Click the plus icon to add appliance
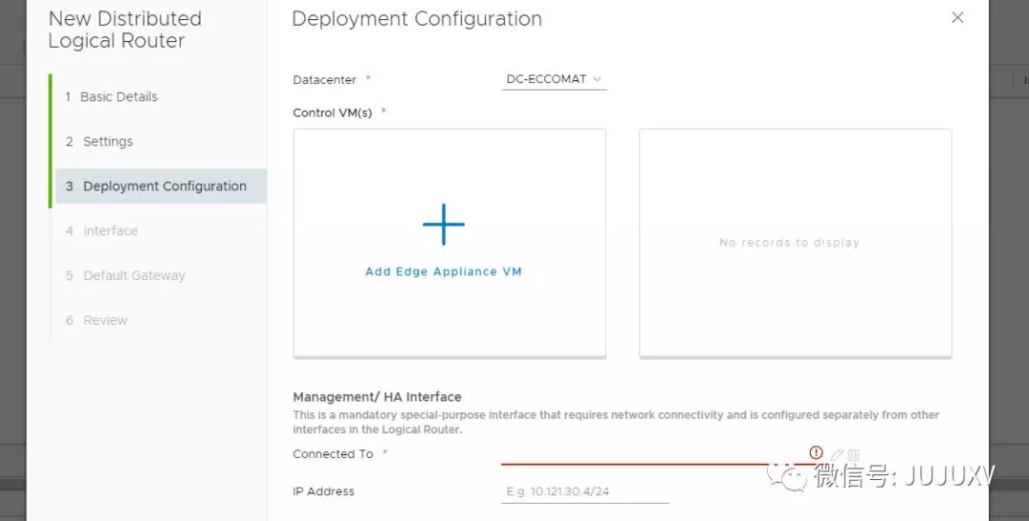The image size is (1029, 521). (444, 225)
